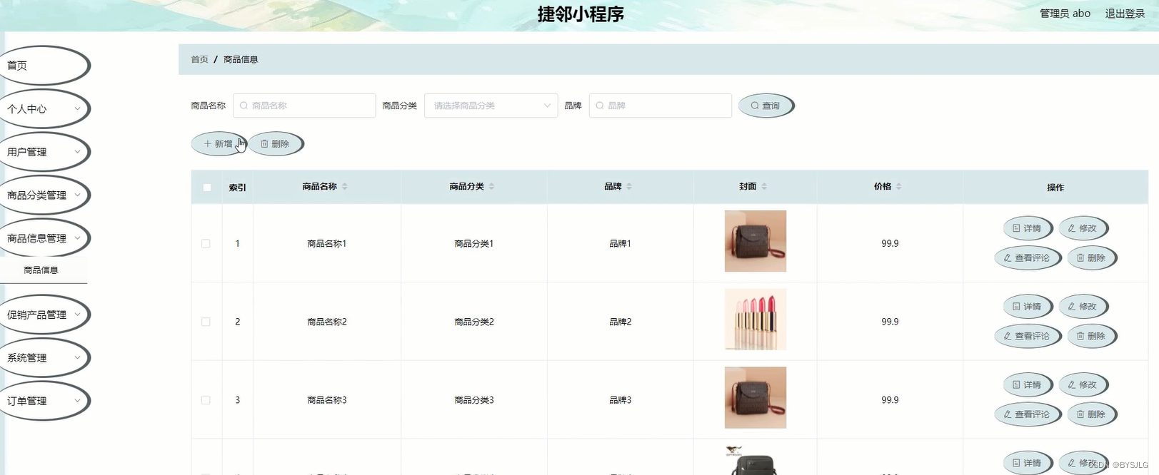The height and width of the screenshot is (475, 1159).
Task: Expand the 系统管理 sidebar menu
Action: click(x=44, y=358)
